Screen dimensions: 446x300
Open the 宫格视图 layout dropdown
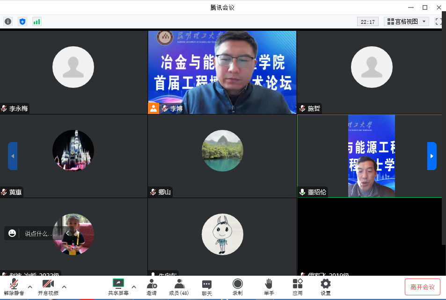(x=406, y=21)
